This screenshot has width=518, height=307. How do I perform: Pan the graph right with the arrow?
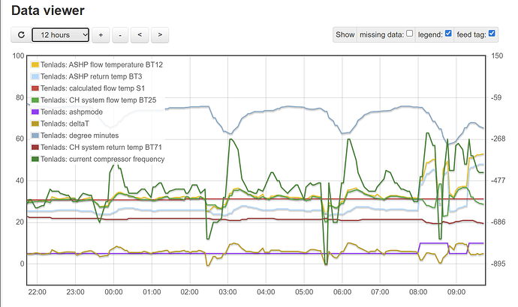click(160, 34)
